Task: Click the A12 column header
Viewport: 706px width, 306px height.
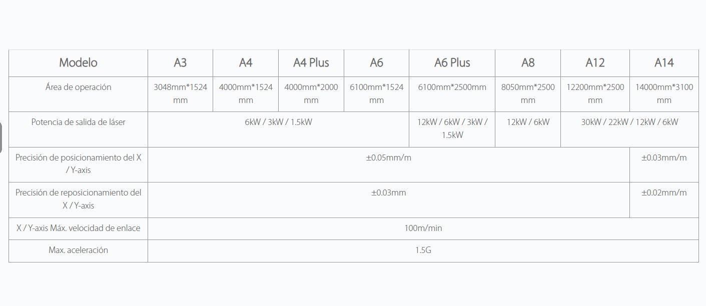Action: point(595,63)
